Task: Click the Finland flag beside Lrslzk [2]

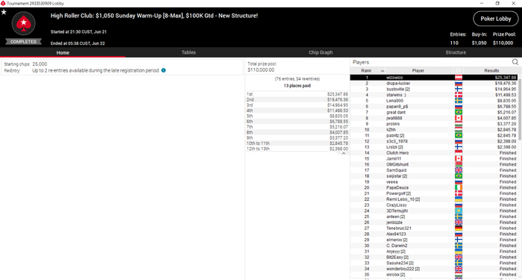Action: coord(459,147)
